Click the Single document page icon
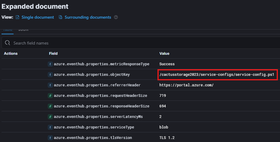Viewport: 280px width, 142px height. tap(17, 17)
